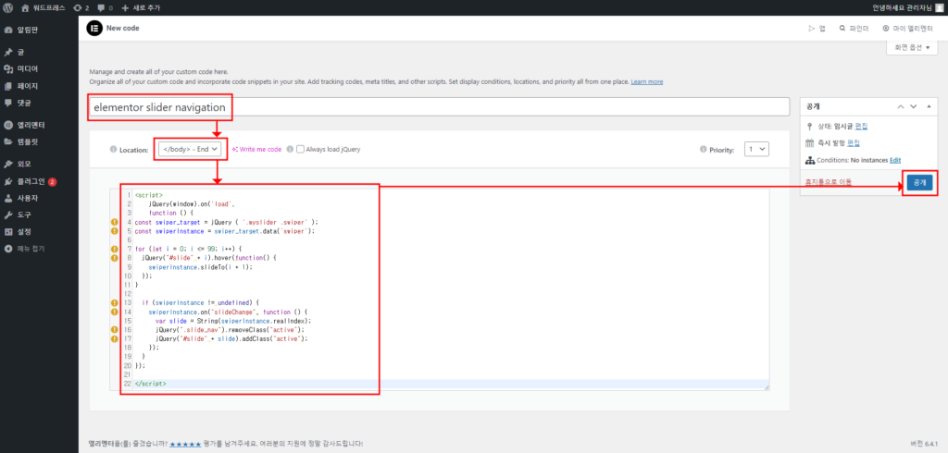This screenshot has height=453, width=948.
Task: Click the code editor resize handle
Action: click(x=767, y=387)
